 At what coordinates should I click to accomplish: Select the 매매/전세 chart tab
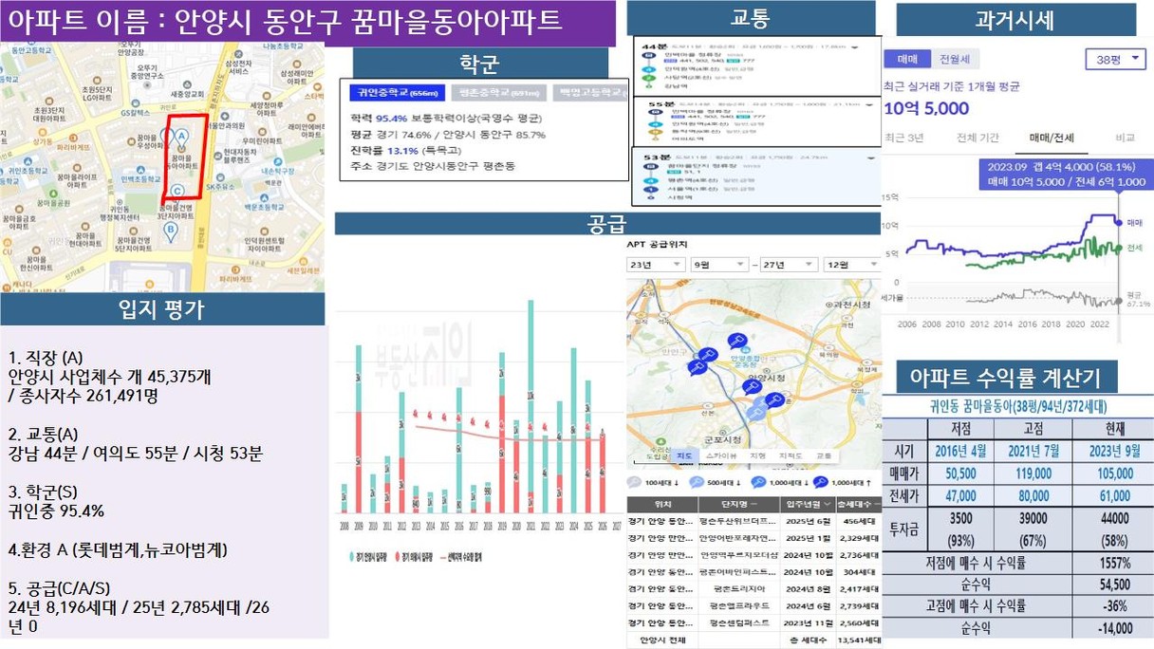[1052, 138]
